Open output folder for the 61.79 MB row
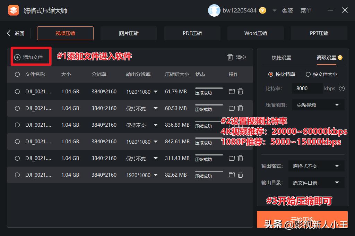Image resolution: width=355 pixels, height=236 pixels. pos(232,92)
